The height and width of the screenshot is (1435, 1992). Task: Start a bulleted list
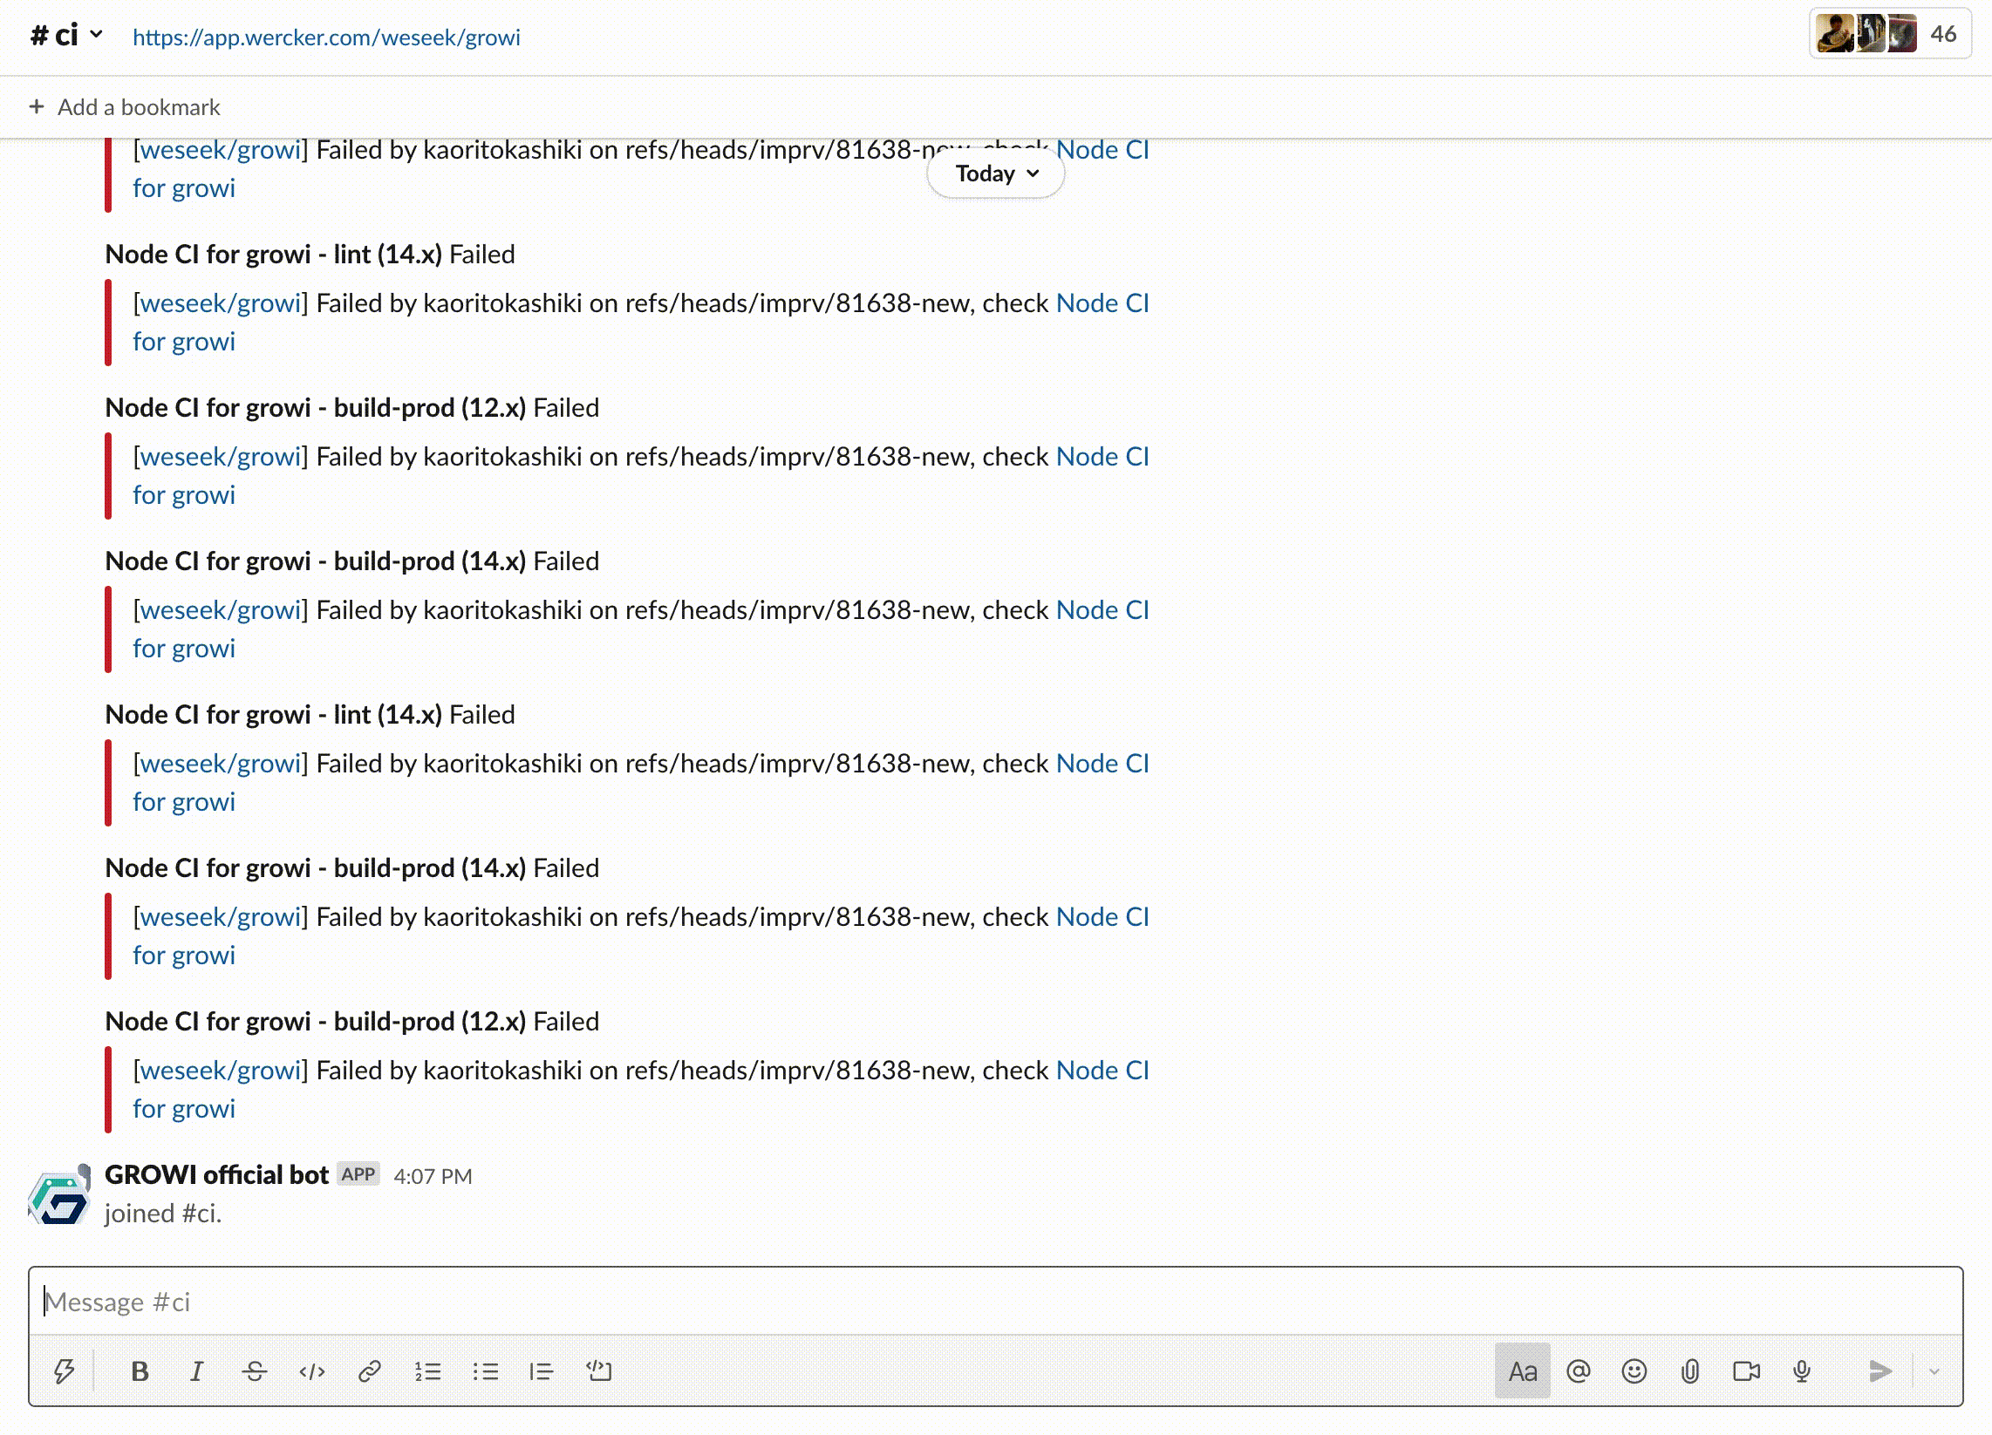point(485,1370)
